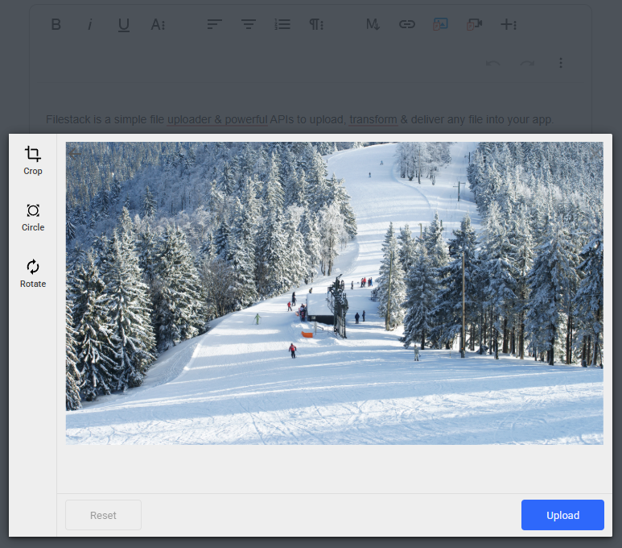Click the word "Filestack" in the editor text
This screenshot has width=622, height=548.
pyautogui.click(x=68, y=119)
